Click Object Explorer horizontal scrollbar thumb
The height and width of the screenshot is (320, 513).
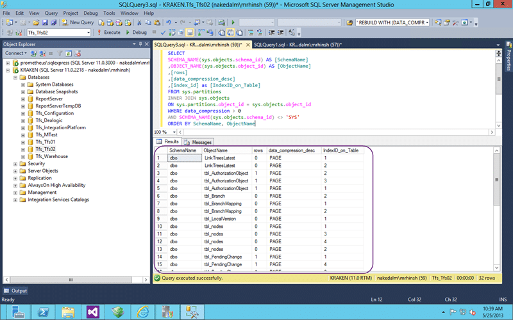coord(71,280)
